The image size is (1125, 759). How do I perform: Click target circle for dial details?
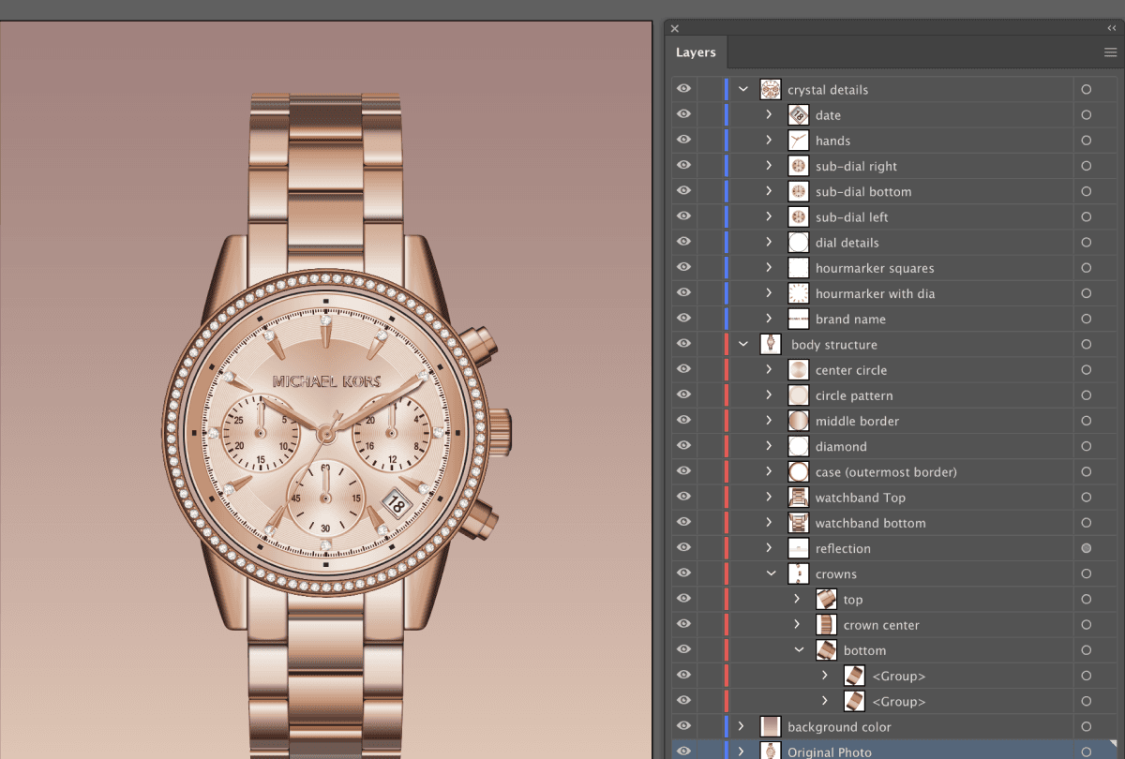click(1087, 242)
